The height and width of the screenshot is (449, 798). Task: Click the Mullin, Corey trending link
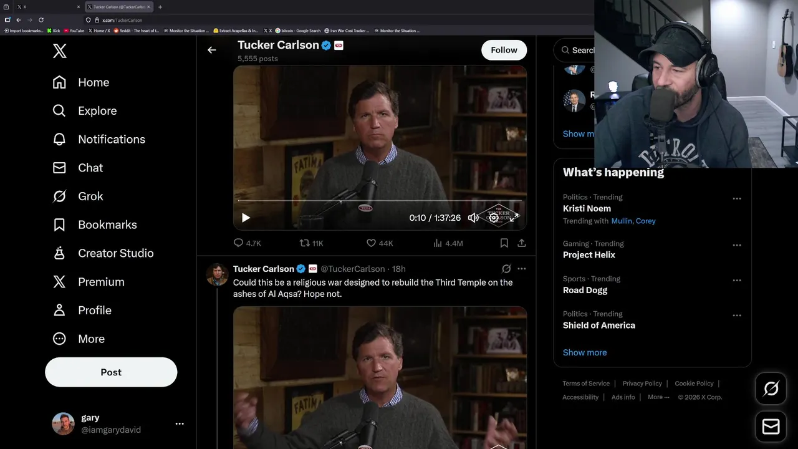633,221
